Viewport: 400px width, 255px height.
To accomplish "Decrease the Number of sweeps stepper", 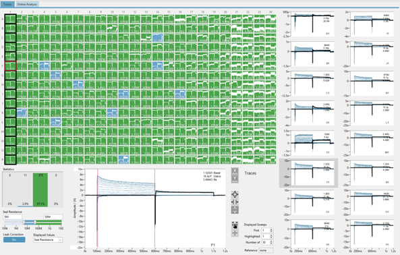I will pos(271,244).
